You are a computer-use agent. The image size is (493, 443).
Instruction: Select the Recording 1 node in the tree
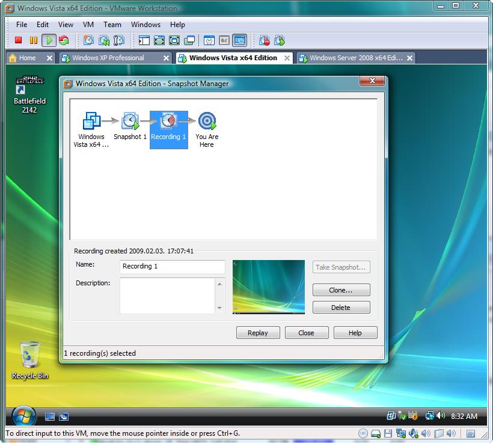pyautogui.click(x=169, y=130)
